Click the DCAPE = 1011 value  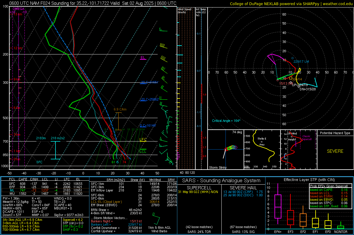click(13, 212)
